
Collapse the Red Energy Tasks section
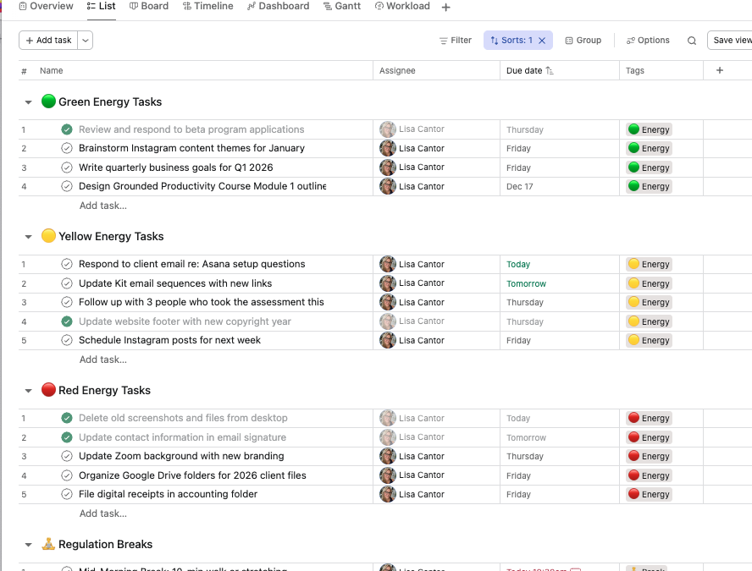(28, 391)
